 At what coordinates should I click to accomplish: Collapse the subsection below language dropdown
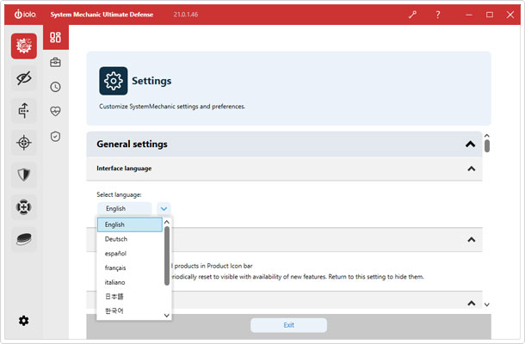(472, 240)
